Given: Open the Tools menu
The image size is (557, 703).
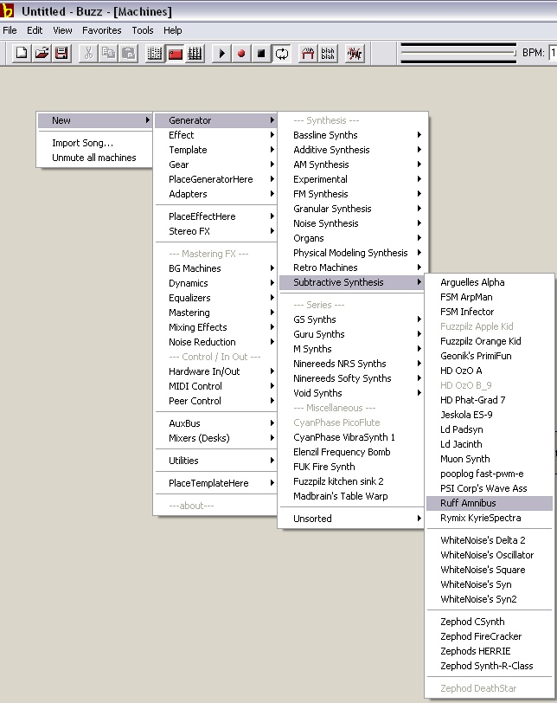Looking at the screenshot, I should [143, 30].
